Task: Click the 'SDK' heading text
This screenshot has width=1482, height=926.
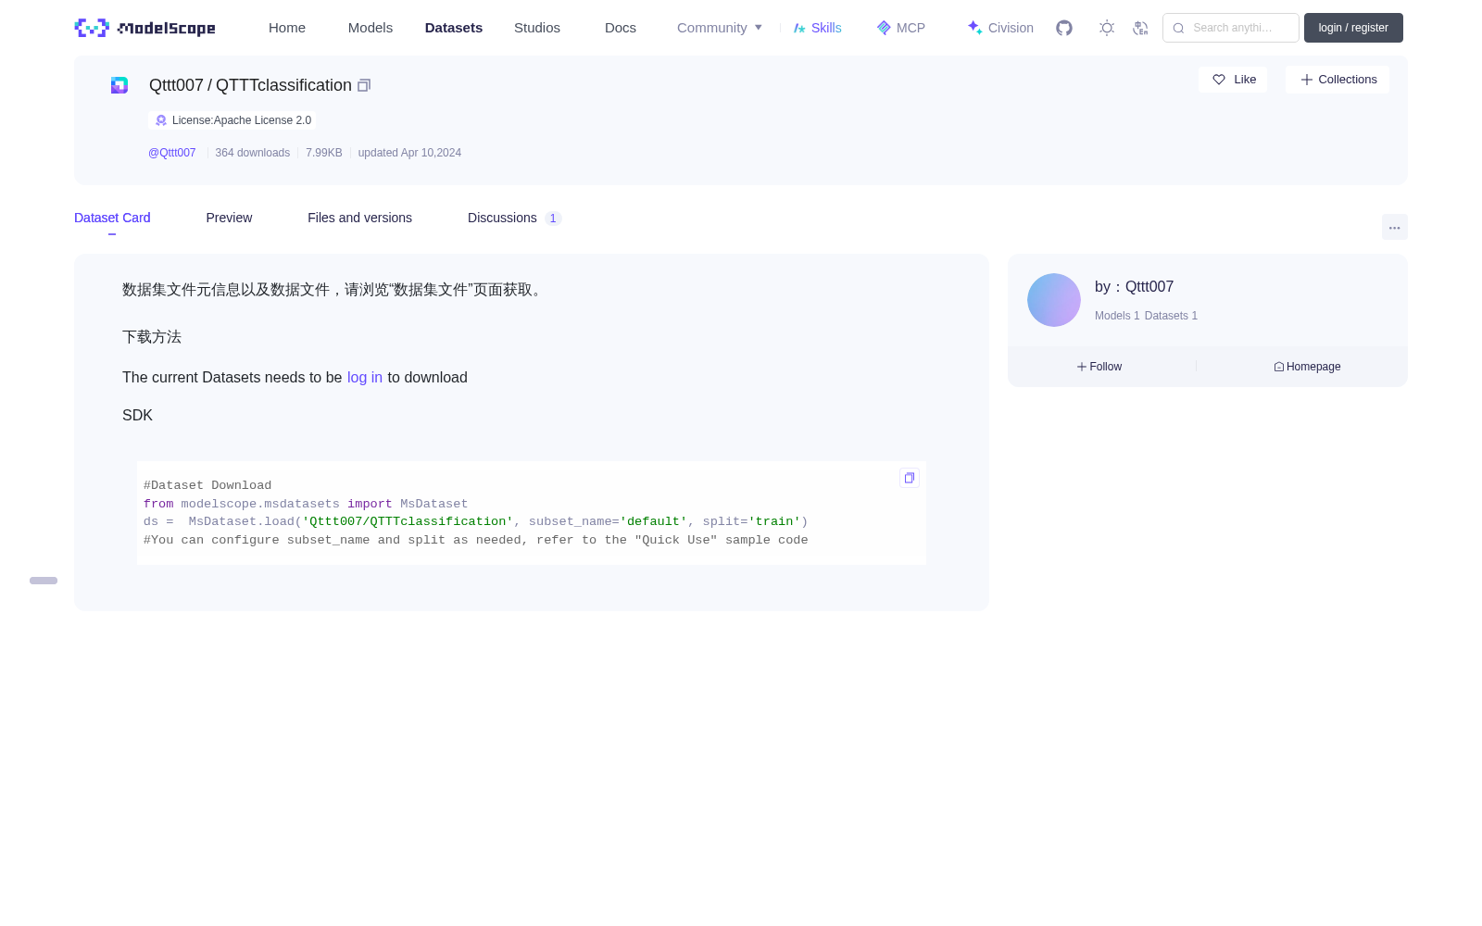Action: click(137, 416)
